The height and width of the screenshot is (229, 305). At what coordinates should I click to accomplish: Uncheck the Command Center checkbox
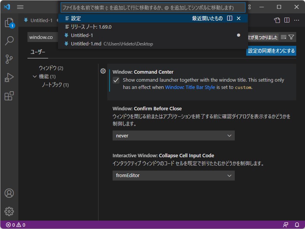[116, 80]
